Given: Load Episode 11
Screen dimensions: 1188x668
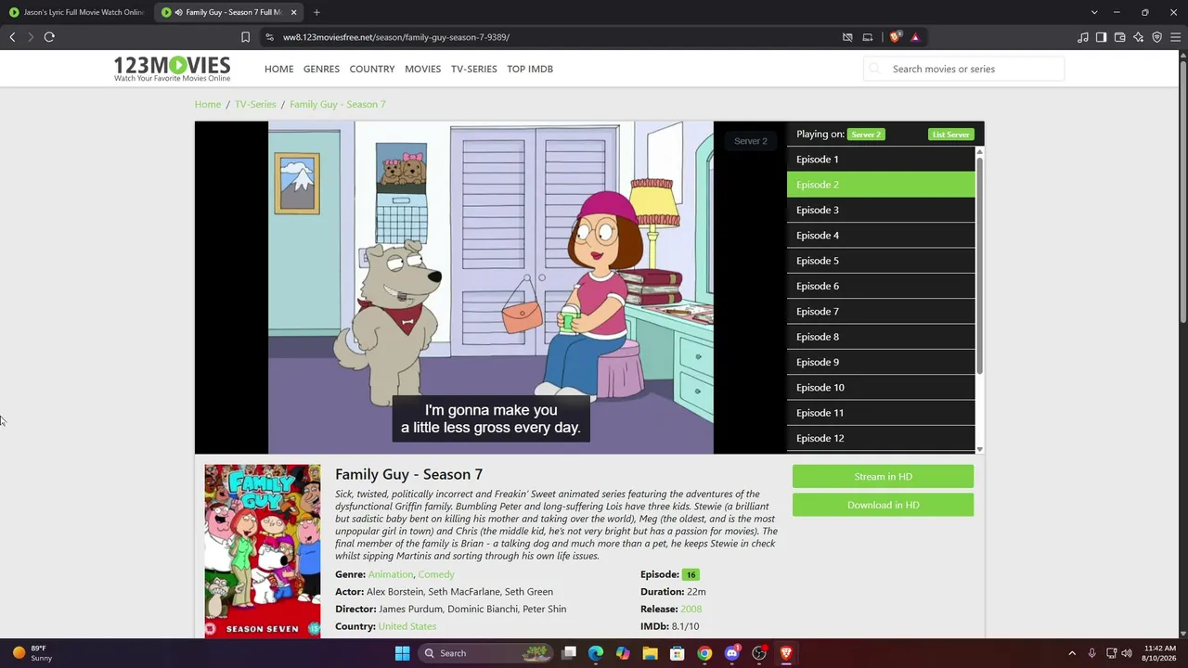Looking at the screenshot, I should (x=881, y=413).
